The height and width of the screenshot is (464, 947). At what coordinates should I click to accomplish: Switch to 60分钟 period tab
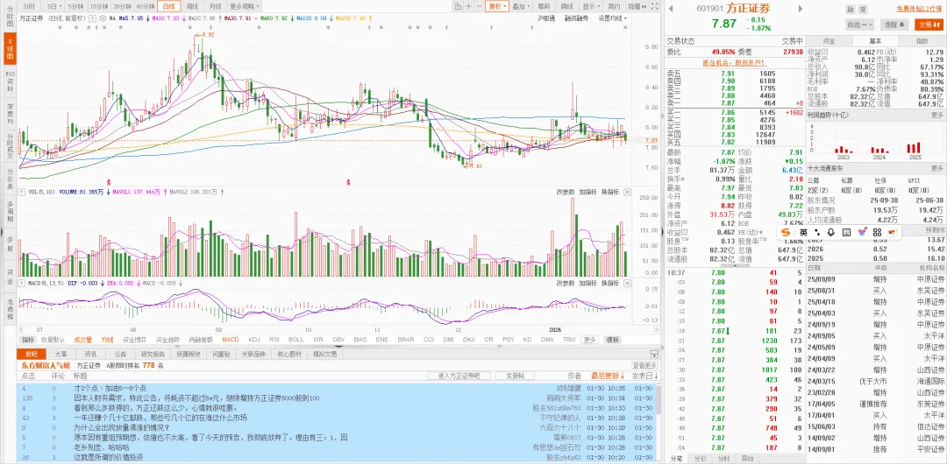145,7
